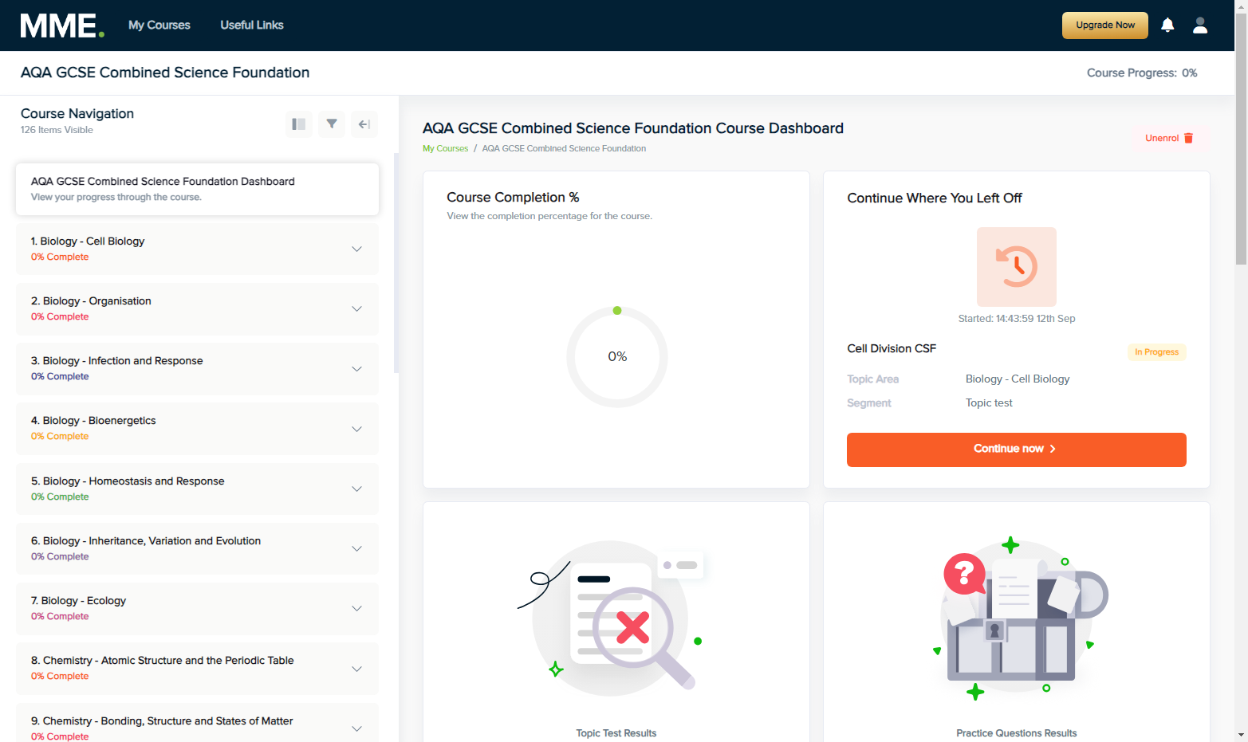
Task: Expand 6. Biology - Inheritance, Variation and Evolution
Action: pyautogui.click(x=197, y=548)
